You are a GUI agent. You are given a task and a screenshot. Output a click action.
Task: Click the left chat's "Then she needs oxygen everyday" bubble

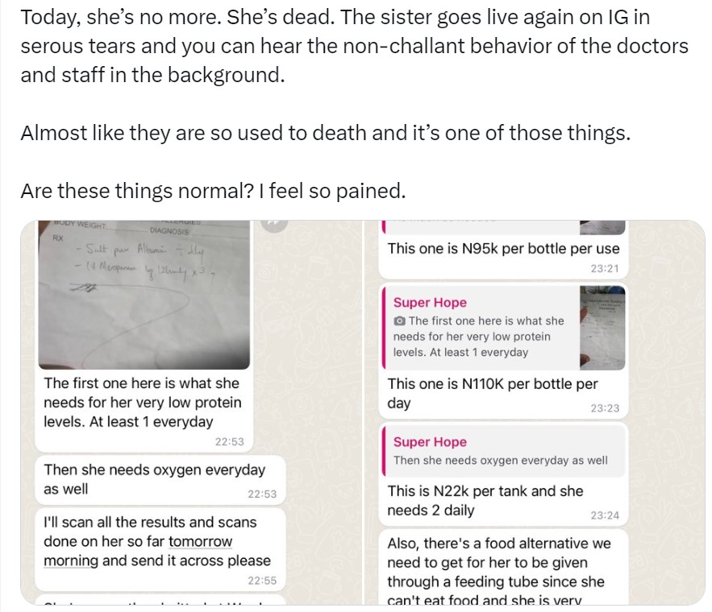click(x=153, y=478)
